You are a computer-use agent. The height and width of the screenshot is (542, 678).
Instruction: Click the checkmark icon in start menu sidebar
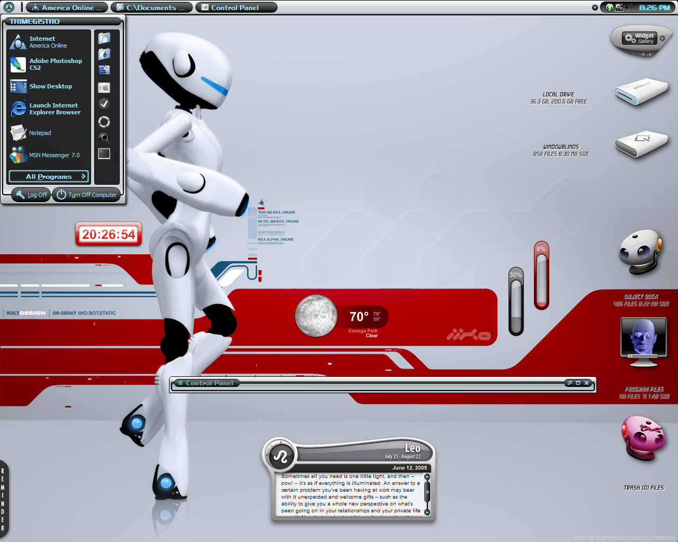104,104
